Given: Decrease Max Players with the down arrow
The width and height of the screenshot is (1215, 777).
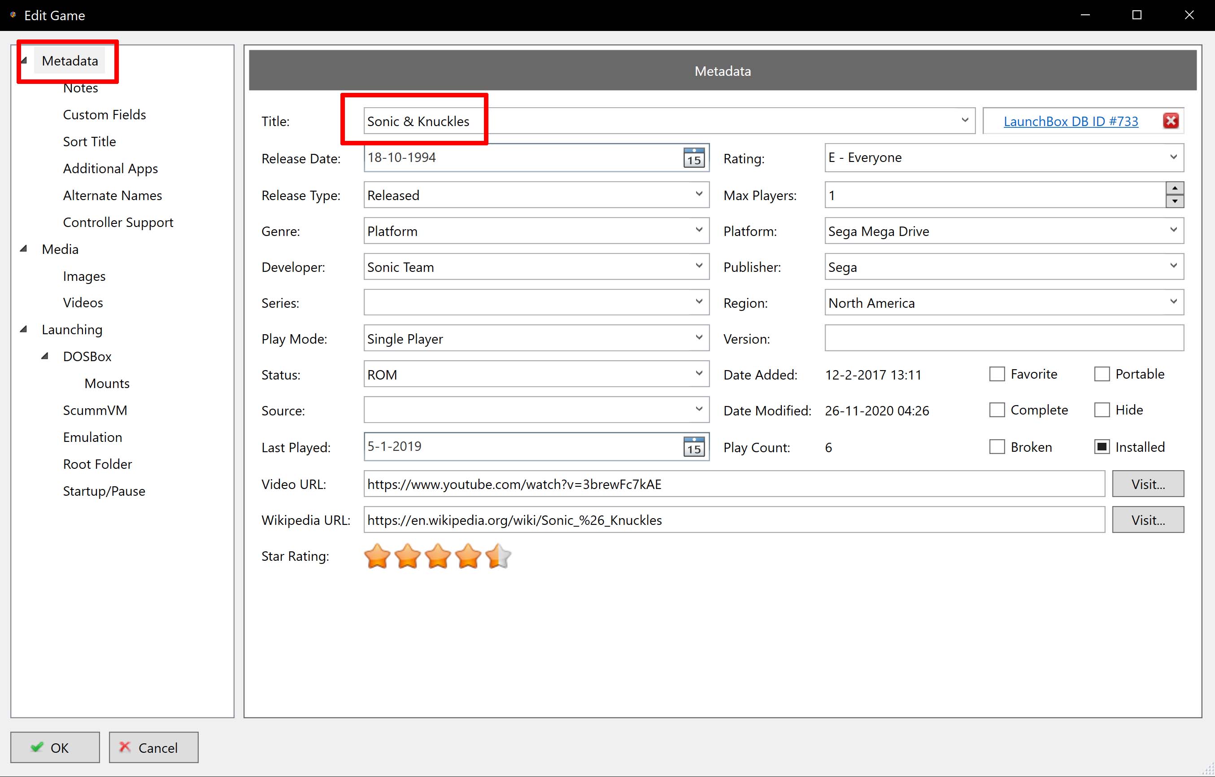Looking at the screenshot, I should (x=1175, y=201).
